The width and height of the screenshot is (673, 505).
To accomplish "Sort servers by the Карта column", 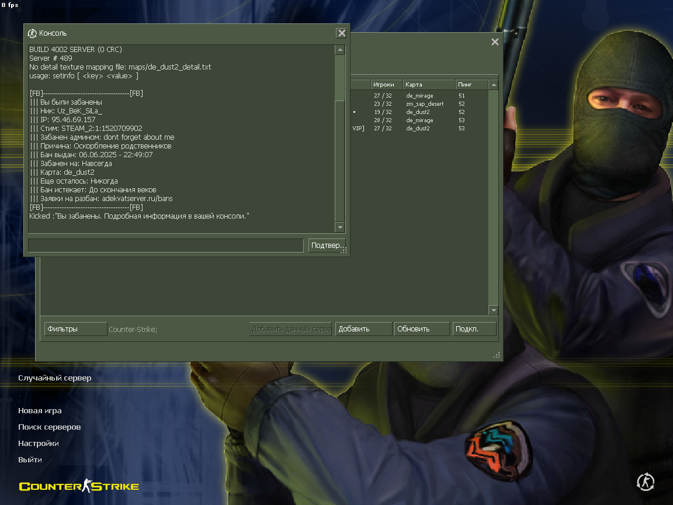I will click(x=429, y=85).
